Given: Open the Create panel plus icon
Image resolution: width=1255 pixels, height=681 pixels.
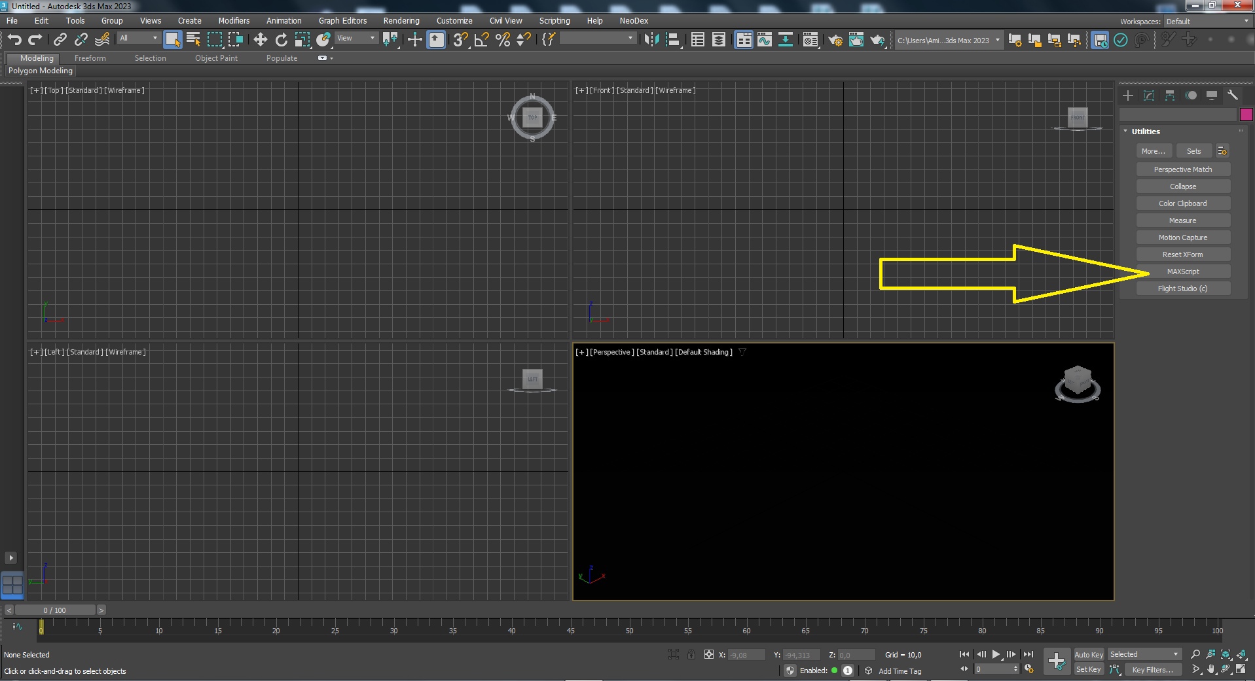Looking at the screenshot, I should click(1128, 96).
